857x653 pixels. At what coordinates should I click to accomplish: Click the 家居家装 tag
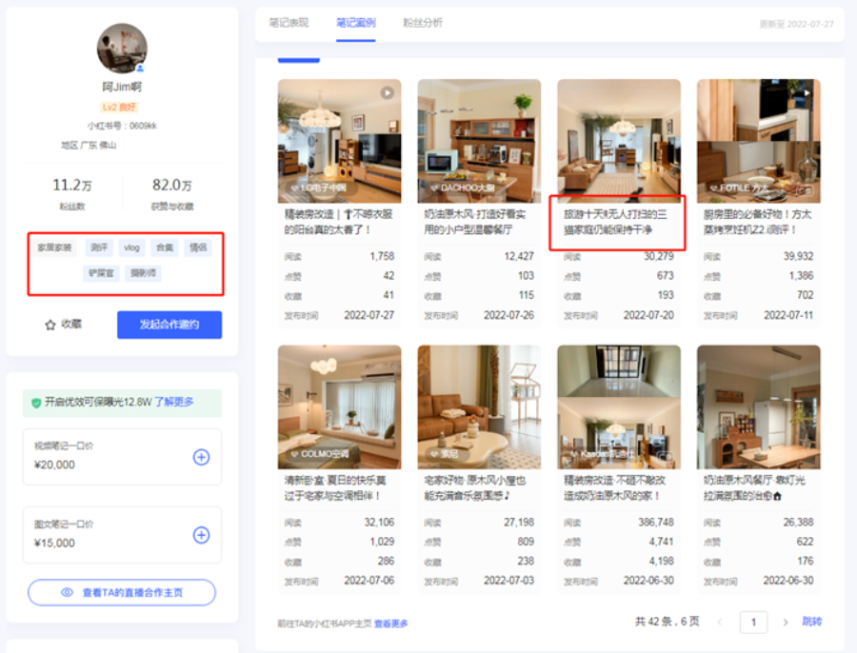(x=54, y=247)
